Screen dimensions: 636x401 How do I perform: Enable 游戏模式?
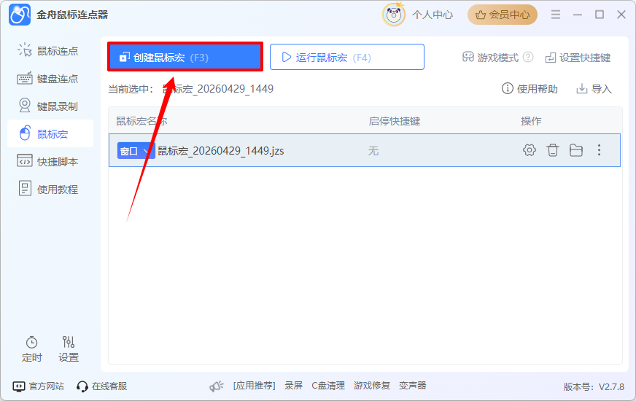pos(490,58)
